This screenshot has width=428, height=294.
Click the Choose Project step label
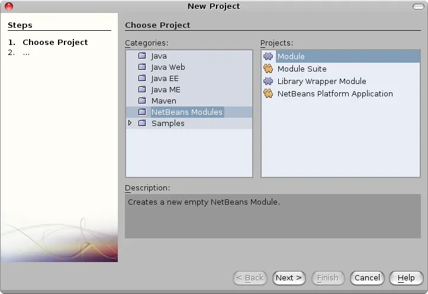tap(55, 42)
